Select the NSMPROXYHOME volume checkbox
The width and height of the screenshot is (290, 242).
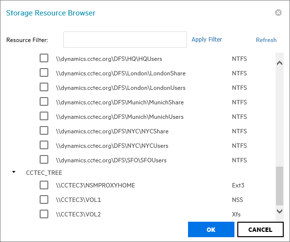coord(44,185)
